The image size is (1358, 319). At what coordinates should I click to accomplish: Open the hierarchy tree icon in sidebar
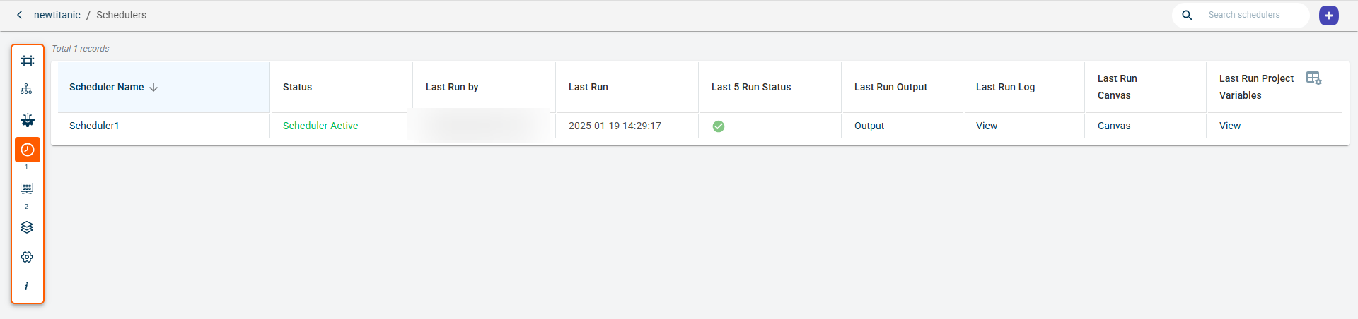26,89
